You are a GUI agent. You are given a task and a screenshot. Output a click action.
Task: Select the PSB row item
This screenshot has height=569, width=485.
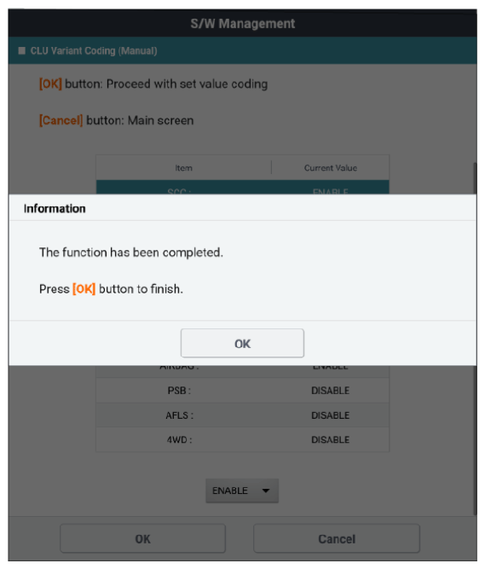tap(179, 391)
